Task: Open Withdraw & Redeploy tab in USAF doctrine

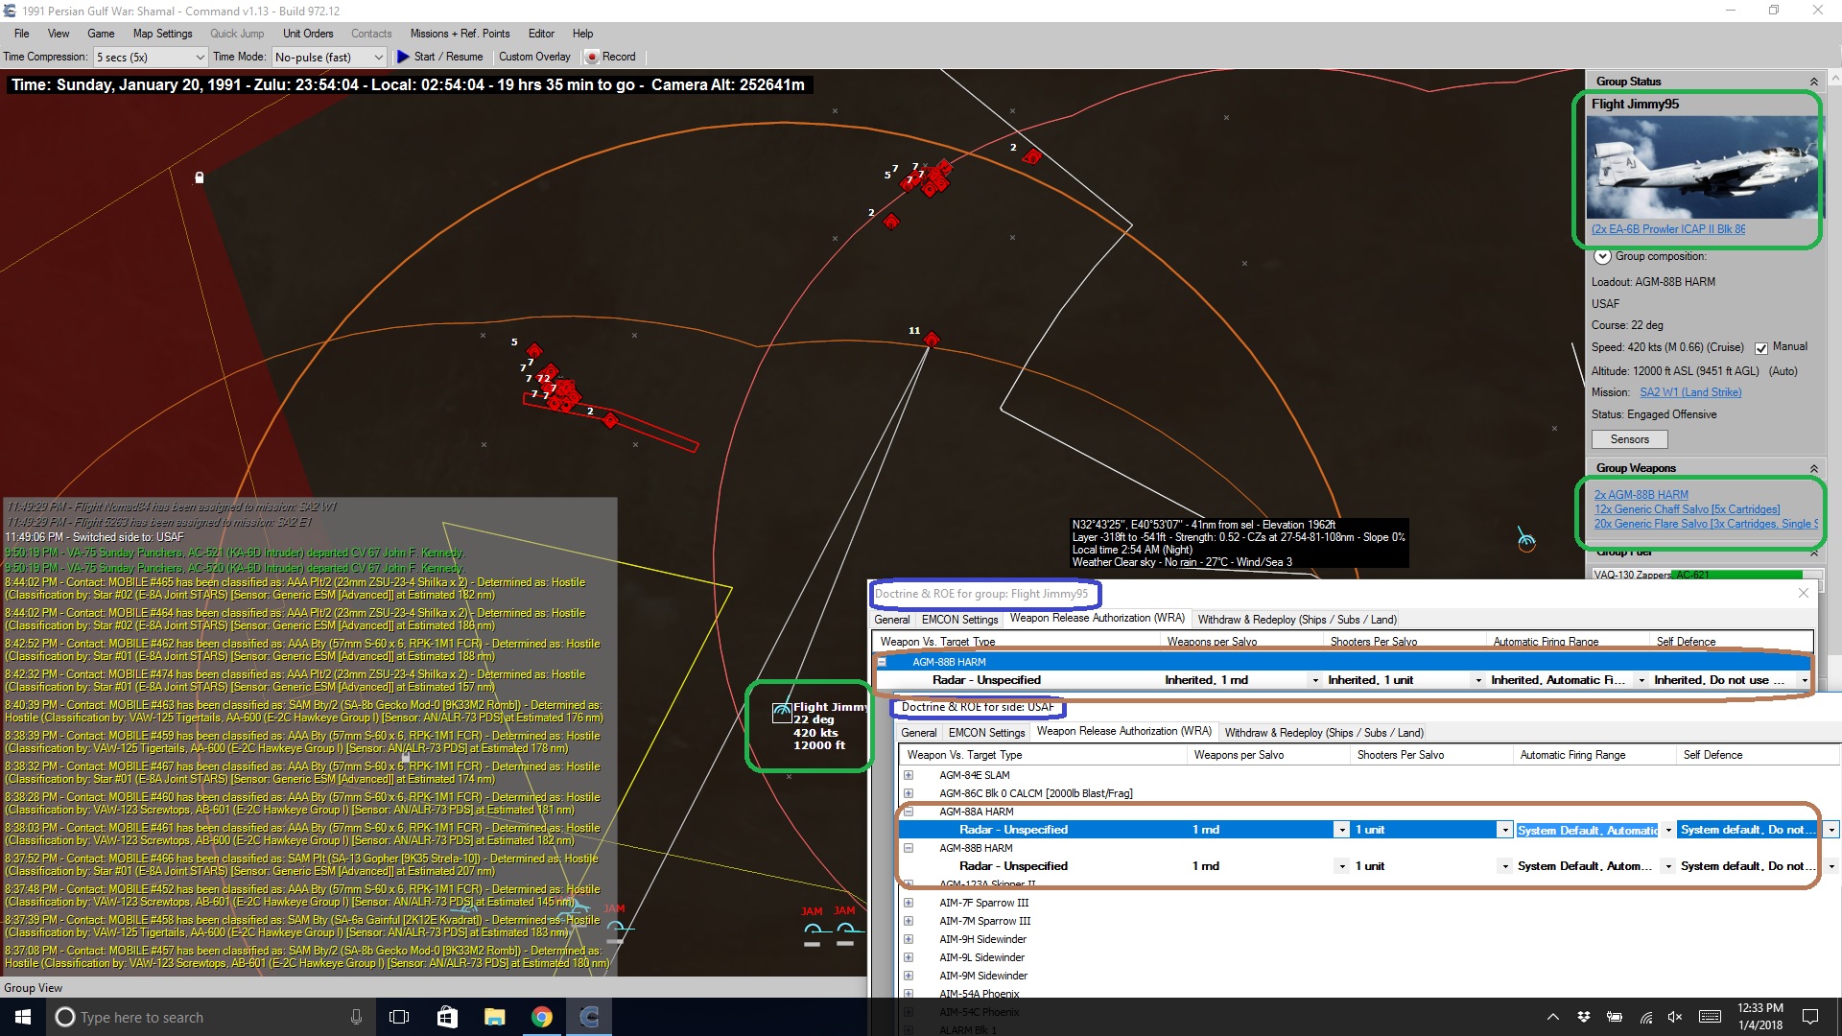Action: (x=1324, y=733)
